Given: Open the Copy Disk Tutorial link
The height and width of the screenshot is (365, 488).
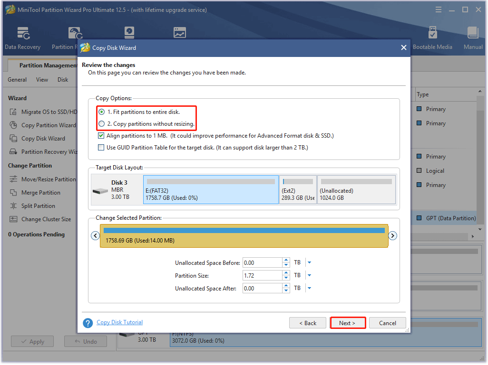Looking at the screenshot, I should pyautogui.click(x=119, y=322).
